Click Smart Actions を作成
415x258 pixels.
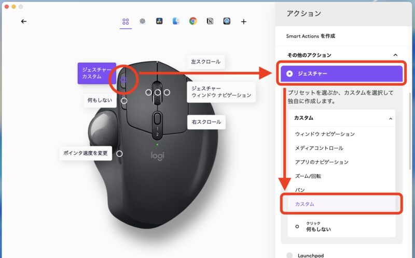point(310,36)
